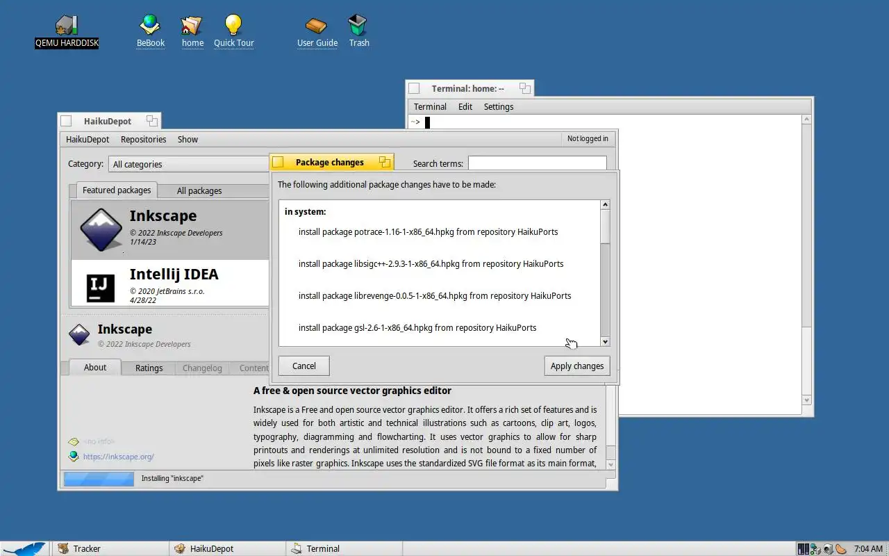This screenshot has width=889, height=556.
Task: Select the librevenge-0.0.5-1 install entry
Action: [x=435, y=295]
